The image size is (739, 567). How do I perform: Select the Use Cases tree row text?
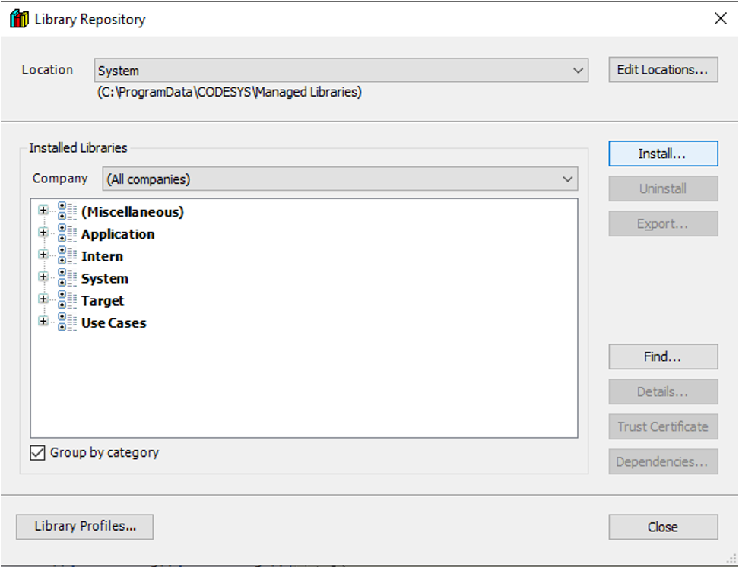(x=113, y=323)
